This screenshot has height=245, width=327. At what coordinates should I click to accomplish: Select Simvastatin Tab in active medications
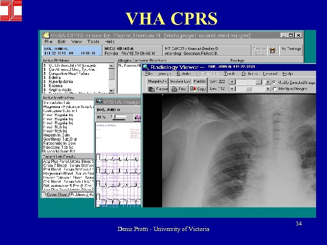(x=68, y=103)
